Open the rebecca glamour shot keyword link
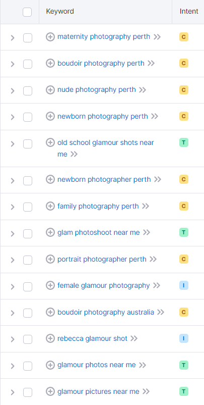The width and height of the screenshot is (204, 405). pos(93,338)
